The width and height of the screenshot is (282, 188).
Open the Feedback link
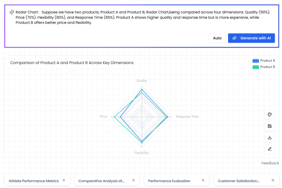270,163
